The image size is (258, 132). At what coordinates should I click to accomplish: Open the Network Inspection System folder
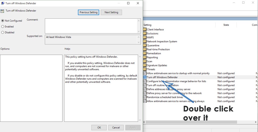click(162, 41)
